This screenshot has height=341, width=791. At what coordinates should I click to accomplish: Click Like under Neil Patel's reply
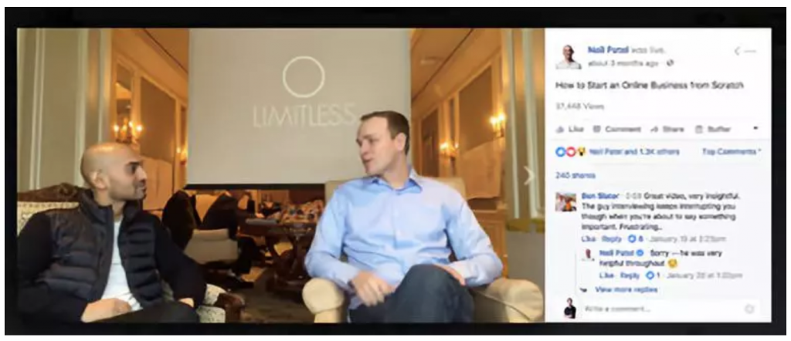606,275
